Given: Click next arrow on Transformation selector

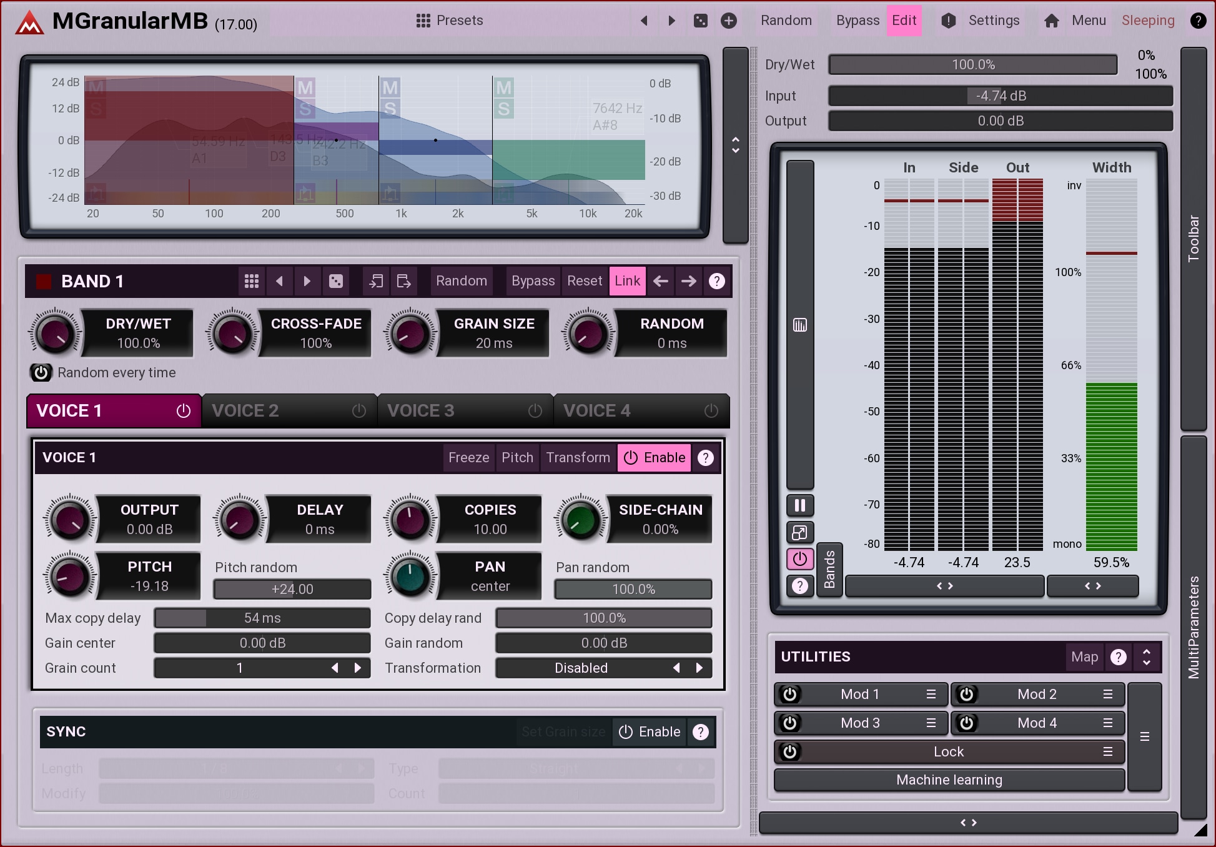Looking at the screenshot, I should coord(699,668).
